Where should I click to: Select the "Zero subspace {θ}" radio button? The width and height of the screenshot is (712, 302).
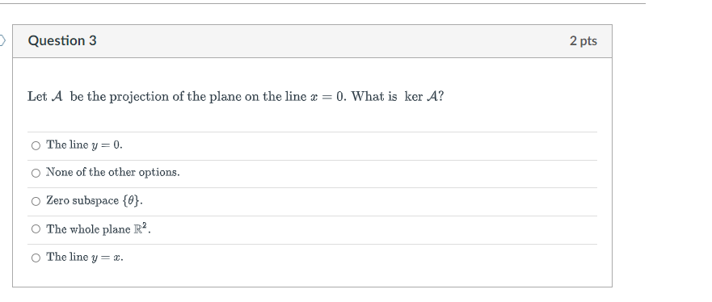pyautogui.click(x=36, y=201)
